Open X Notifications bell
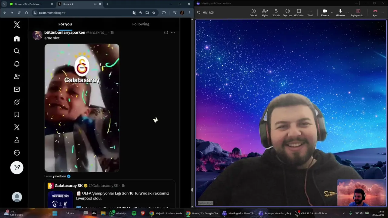 tap(17, 64)
